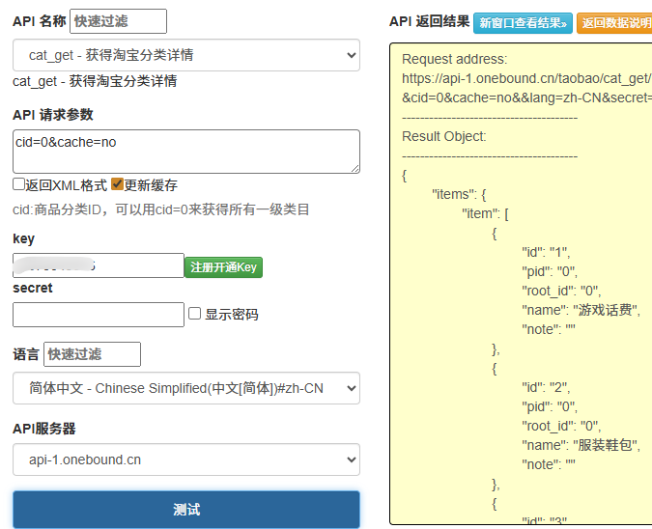Click the "name": "游戏话费" line

[581, 310]
